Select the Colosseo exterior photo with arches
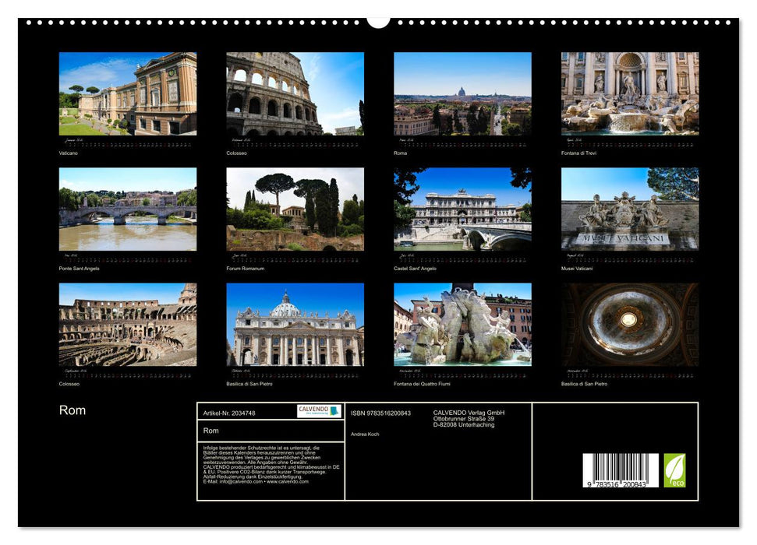The image size is (757, 545). [295, 94]
